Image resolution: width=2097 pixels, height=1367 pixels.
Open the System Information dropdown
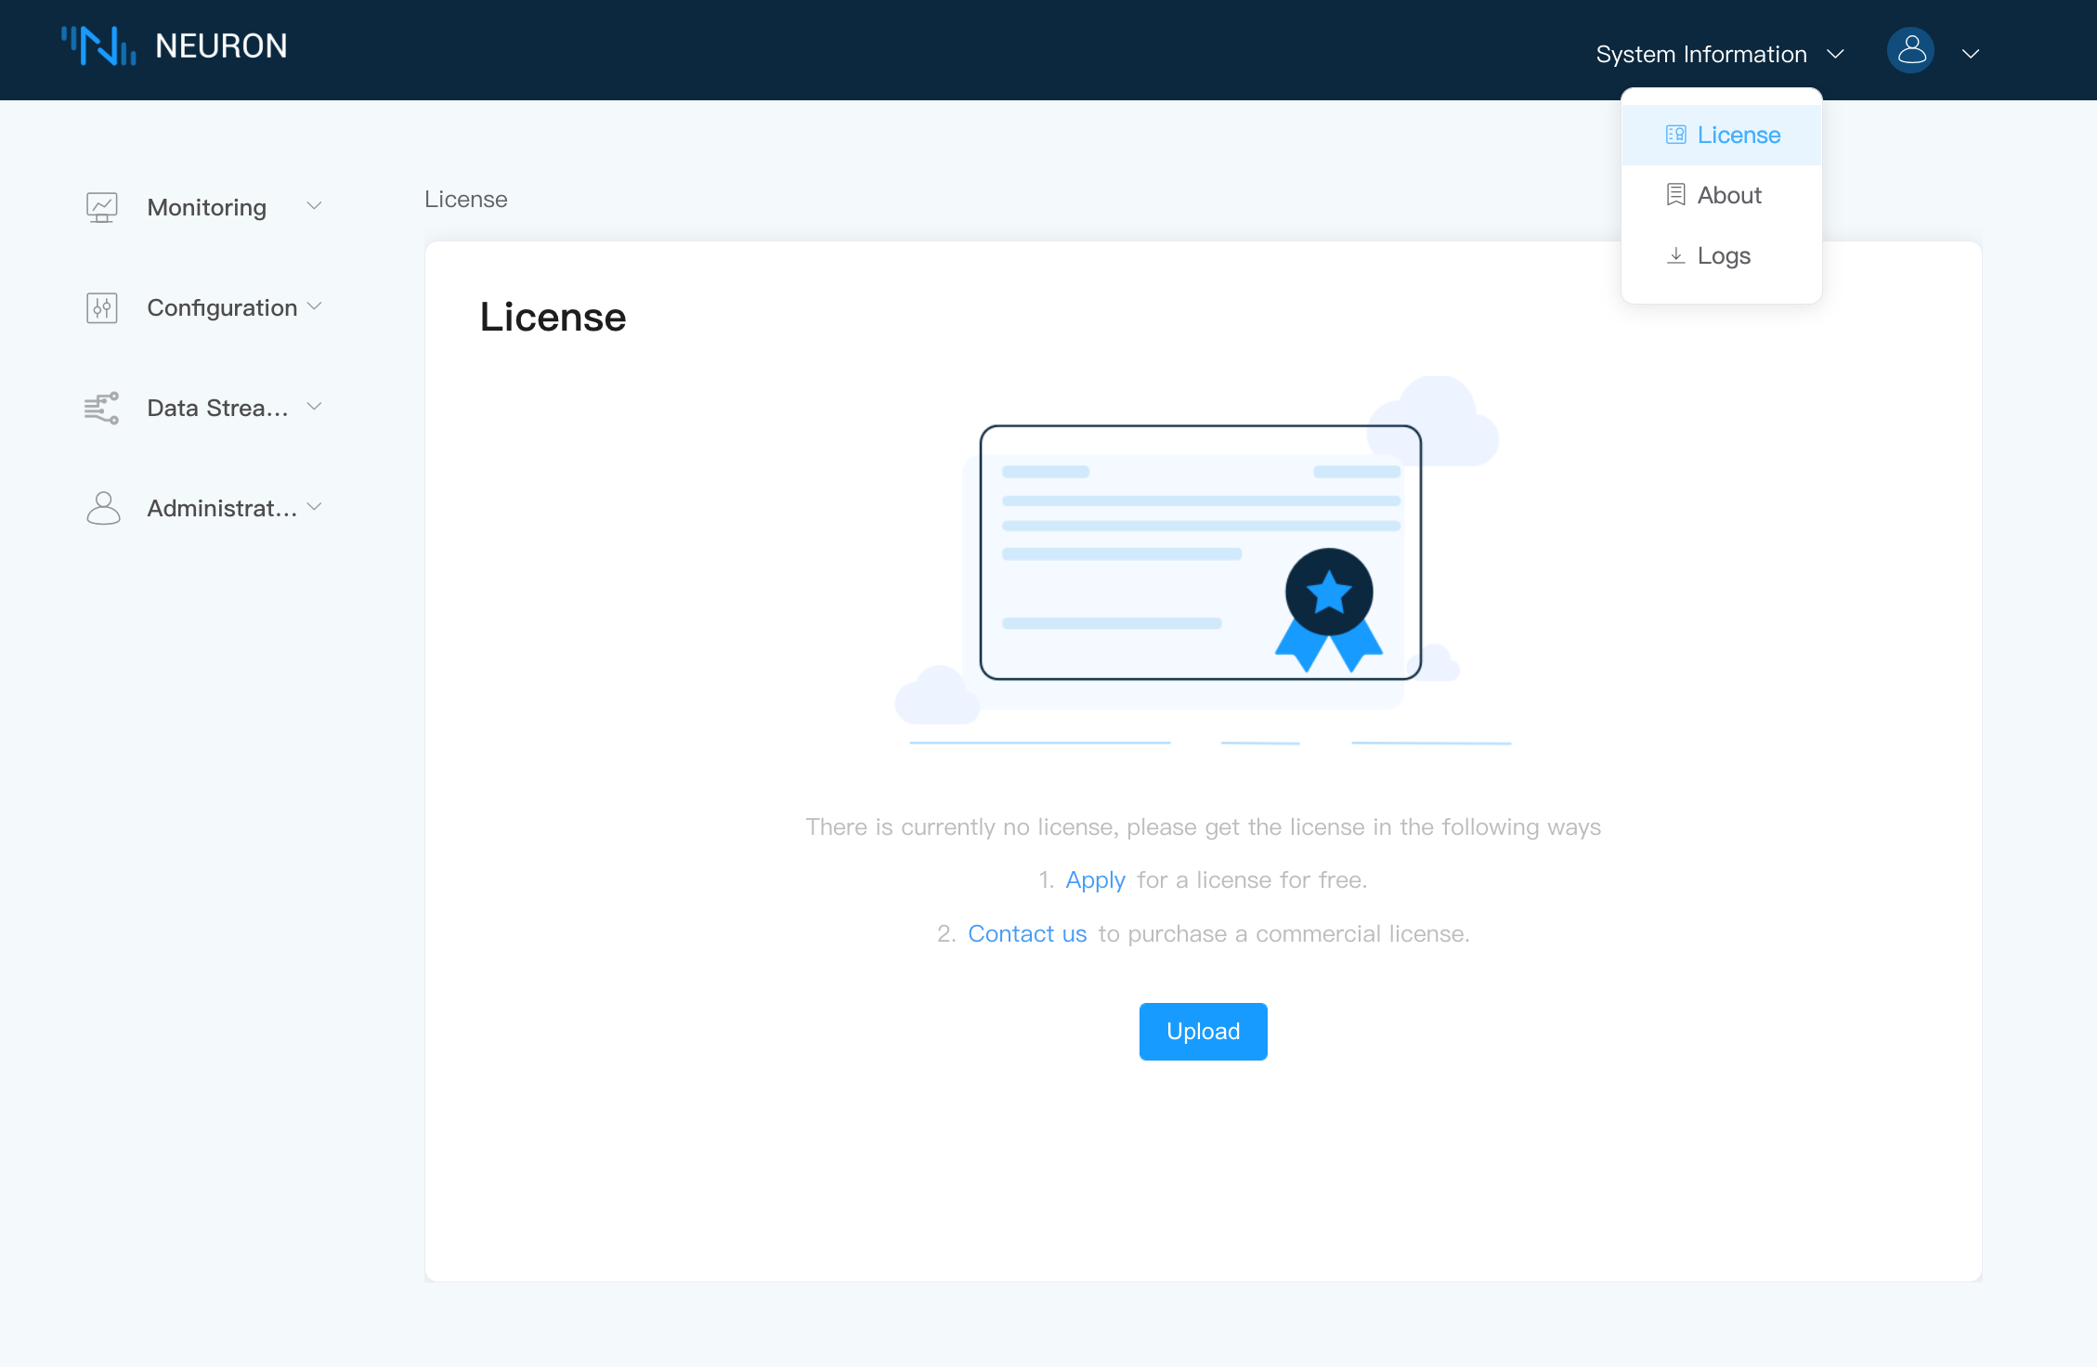pos(1717,53)
